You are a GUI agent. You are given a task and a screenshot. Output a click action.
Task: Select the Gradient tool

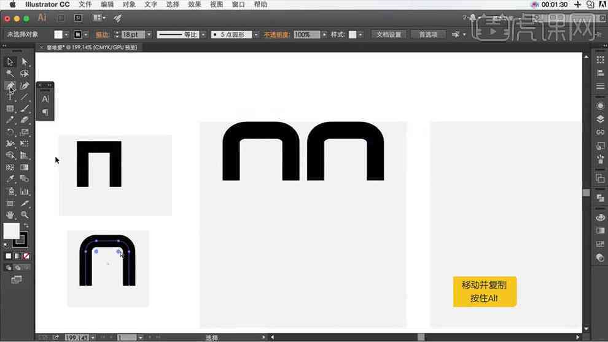point(25,167)
